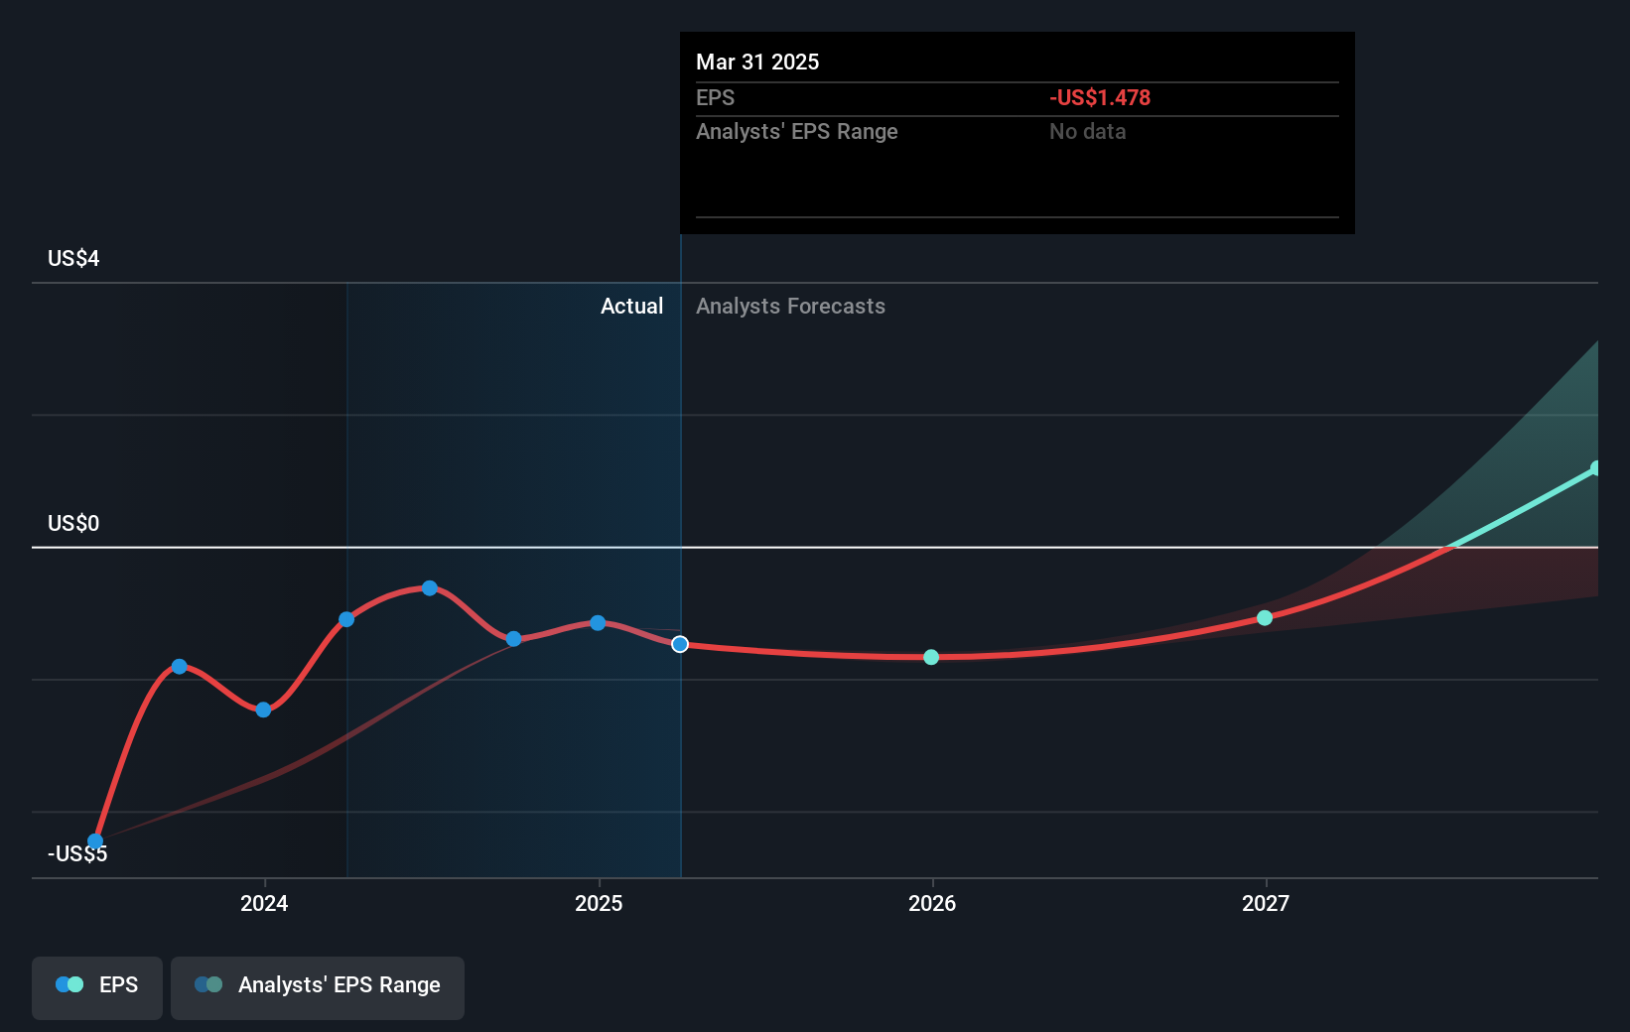Click the -US$1.478 EPS value in tooltip
1630x1032 pixels.
[x=1100, y=98]
